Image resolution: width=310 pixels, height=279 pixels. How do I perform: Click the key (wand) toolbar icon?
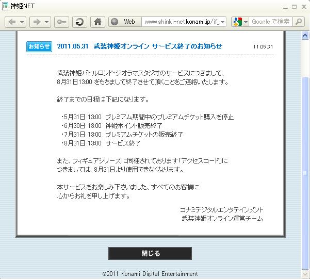[x=61, y=22]
